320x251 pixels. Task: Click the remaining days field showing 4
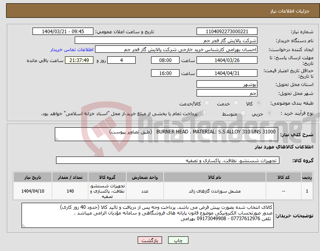coord(121,60)
